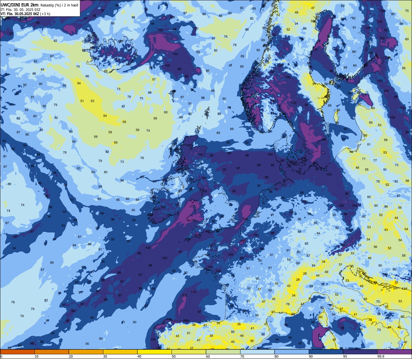This screenshot has height=359, width=412.
Task: Click the humidity value '76' in the Norwegian Sea
Action: (x=226, y=36)
